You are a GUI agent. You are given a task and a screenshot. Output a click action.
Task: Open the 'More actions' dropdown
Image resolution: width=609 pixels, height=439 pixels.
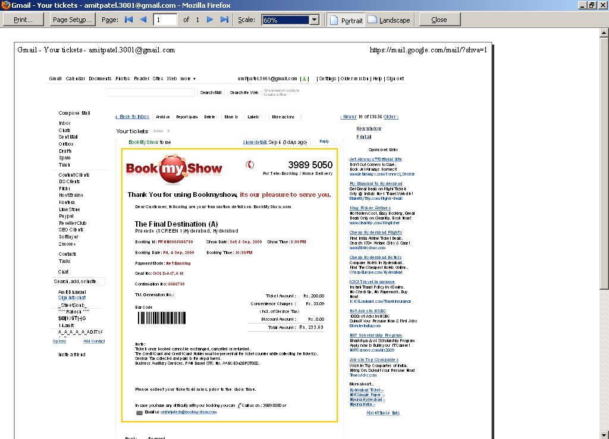point(284,117)
